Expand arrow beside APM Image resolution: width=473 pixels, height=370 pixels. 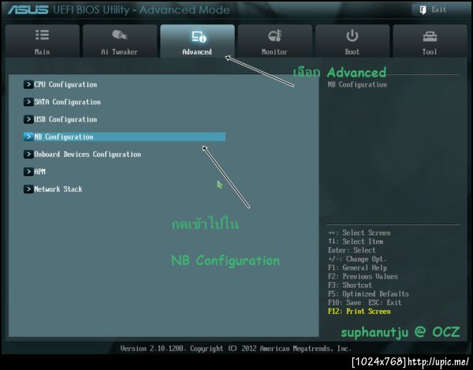pyautogui.click(x=28, y=172)
